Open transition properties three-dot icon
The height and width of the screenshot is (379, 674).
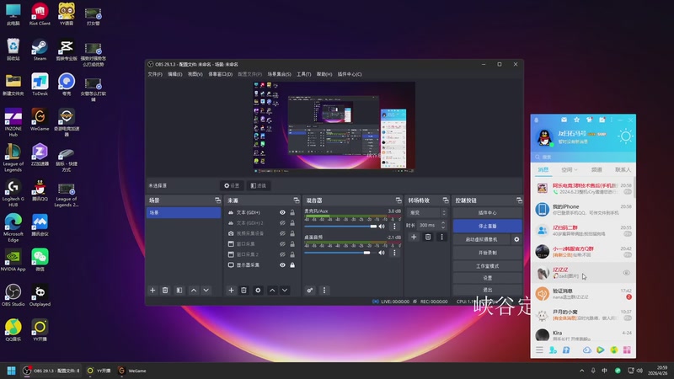tap(441, 237)
